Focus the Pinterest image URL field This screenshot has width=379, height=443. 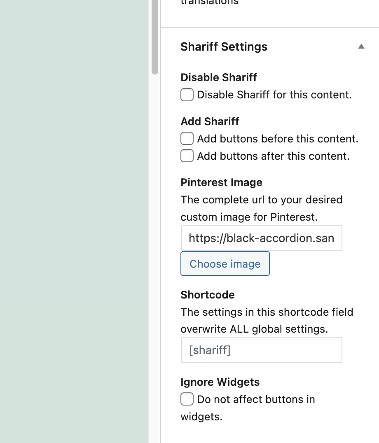pyautogui.click(x=261, y=238)
